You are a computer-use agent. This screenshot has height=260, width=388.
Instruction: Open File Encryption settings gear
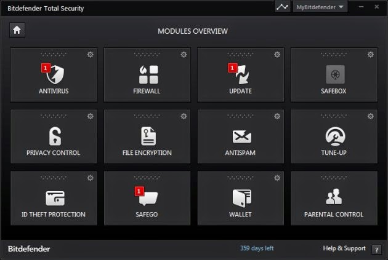pos(184,116)
